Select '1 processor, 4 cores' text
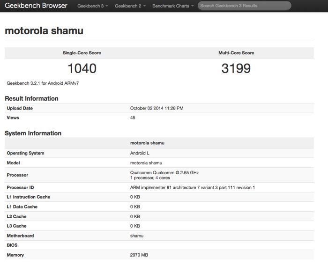The width and height of the screenshot is (328, 266). [x=150, y=178]
